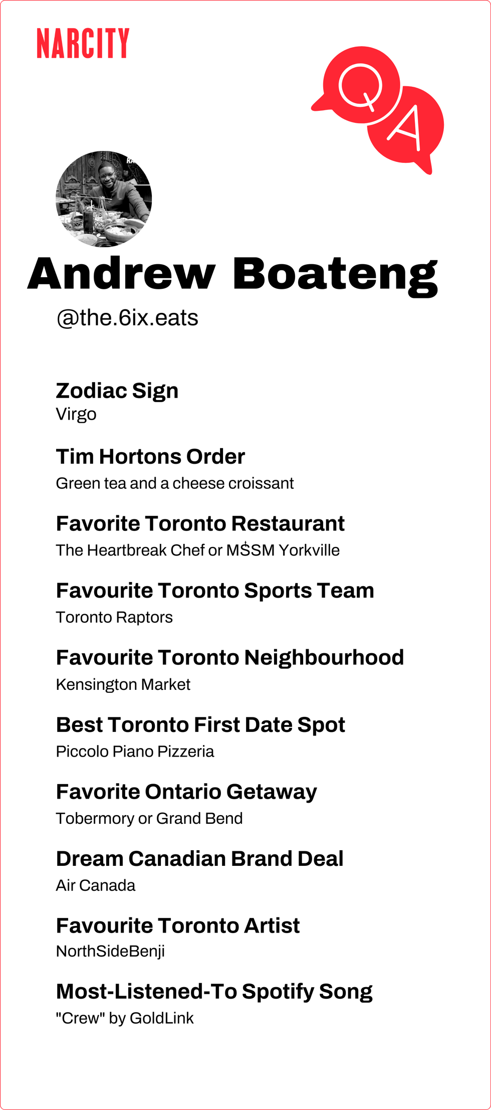This screenshot has width=491, height=1110.
Task: Open the @the.6ix.eats handle
Action: point(127,318)
